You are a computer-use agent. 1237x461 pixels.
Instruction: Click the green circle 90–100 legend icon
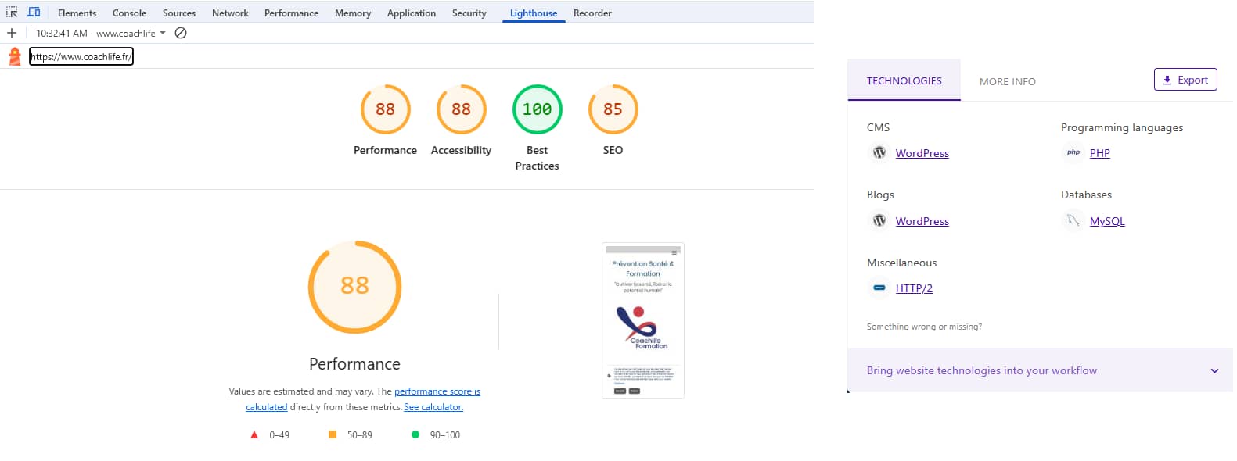pyautogui.click(x=415, y=434)
